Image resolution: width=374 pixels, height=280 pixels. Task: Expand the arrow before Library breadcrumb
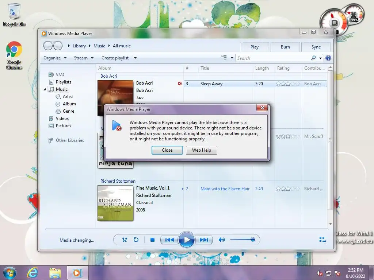click(x=69, y=46)
